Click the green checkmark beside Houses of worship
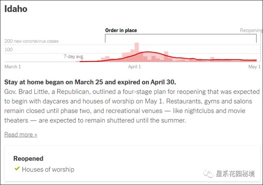263x185 pixels. 17,168
